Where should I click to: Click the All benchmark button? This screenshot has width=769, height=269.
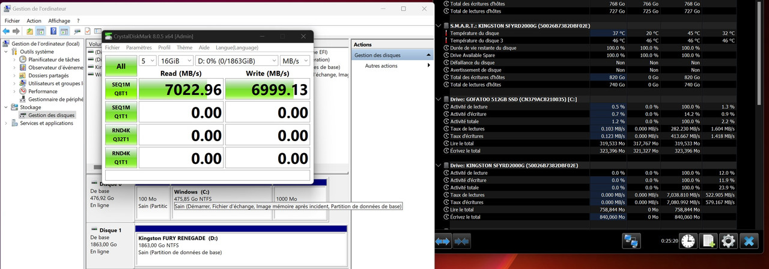pyautogui.click(x=121, y=66)
